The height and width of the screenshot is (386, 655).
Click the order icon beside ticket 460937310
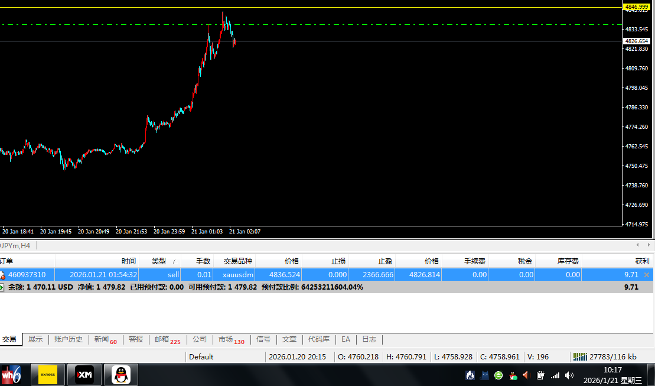[x=3, y=275]
